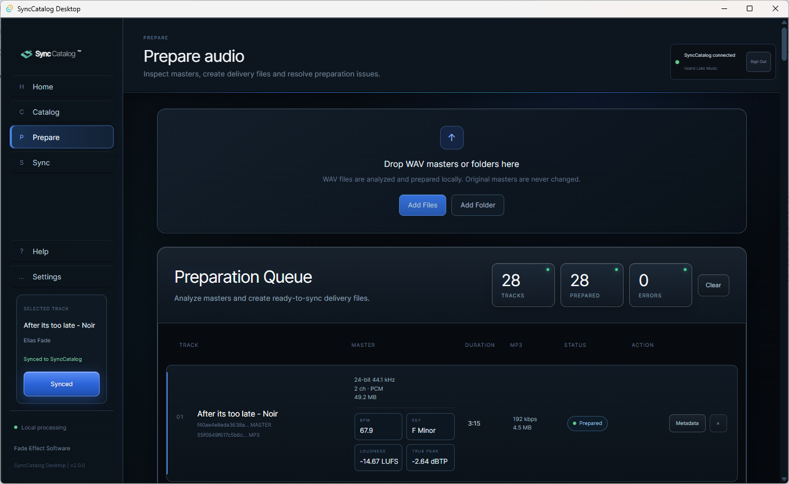Click the SyncCatalog logo in sidebar
Viewport: 789px width, 484px height.
tap(51, 54)
